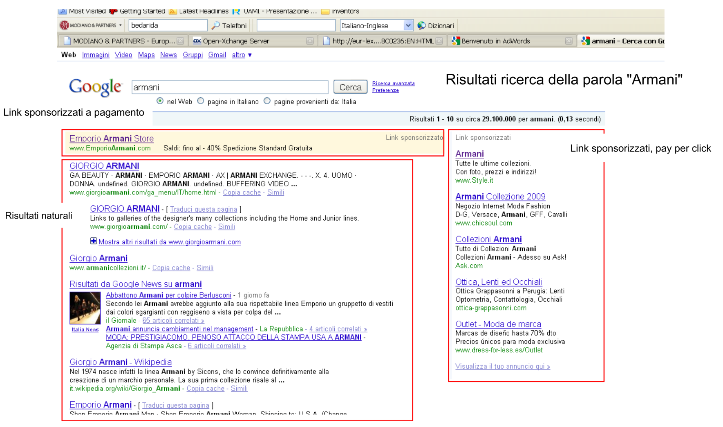Viewport: 723px width, 427px height.
Task: Open Ricerca avanzata link
Action: tap(393, 83)
